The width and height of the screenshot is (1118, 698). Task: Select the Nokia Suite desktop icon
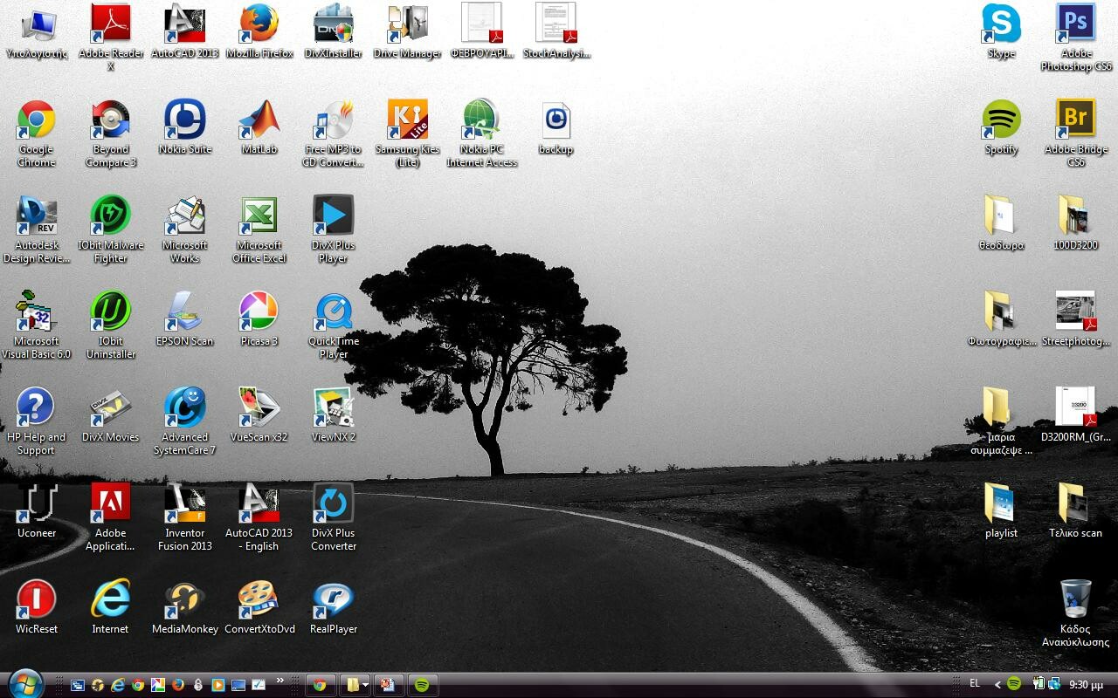(x=185, y=120)
